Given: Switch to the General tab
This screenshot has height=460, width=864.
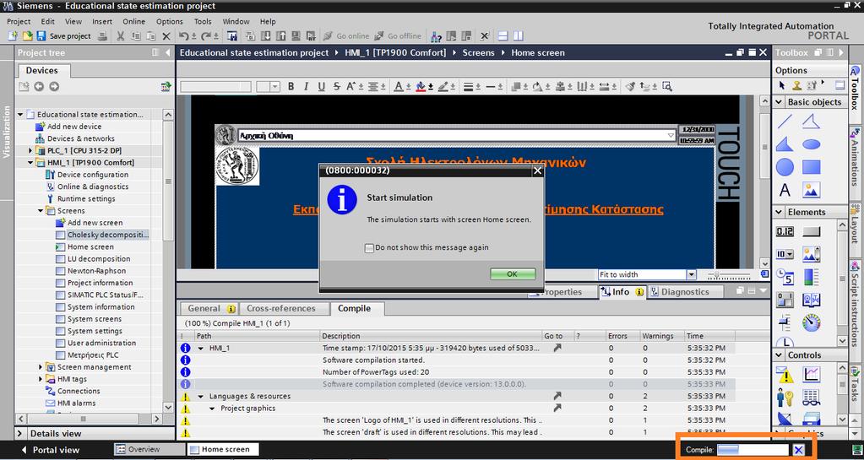Looking at the screenshot, I should [209, 309].
